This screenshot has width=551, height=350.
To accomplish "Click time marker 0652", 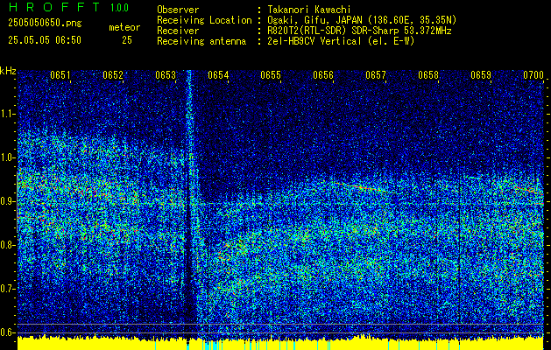I will tap(113, 75).
